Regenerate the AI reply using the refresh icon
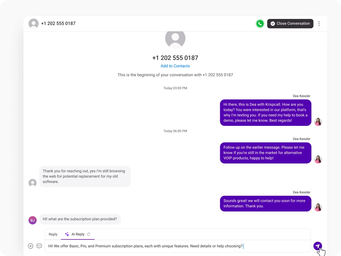The image size is (341, 256). pyautogui.click(x=88, y=234)
